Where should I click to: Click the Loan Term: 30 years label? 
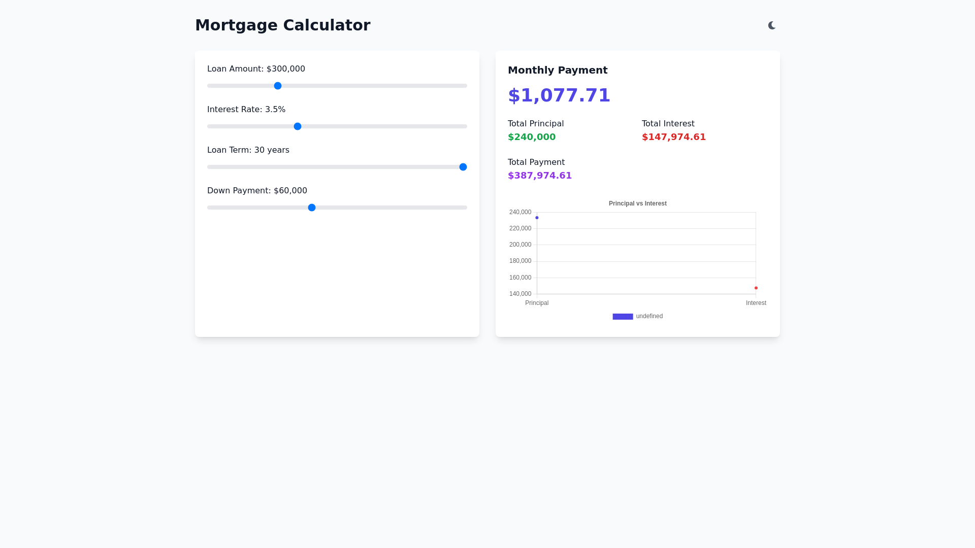pyautogui.click(x=248, y=150)
